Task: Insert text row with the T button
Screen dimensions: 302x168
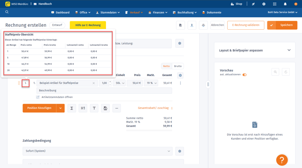Action: pos(94,108)
